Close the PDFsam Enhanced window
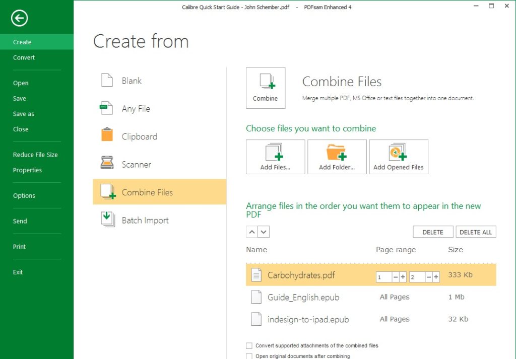Image resolution: width=516 pixels, height=359 pixels. click(x=507, y=6)
